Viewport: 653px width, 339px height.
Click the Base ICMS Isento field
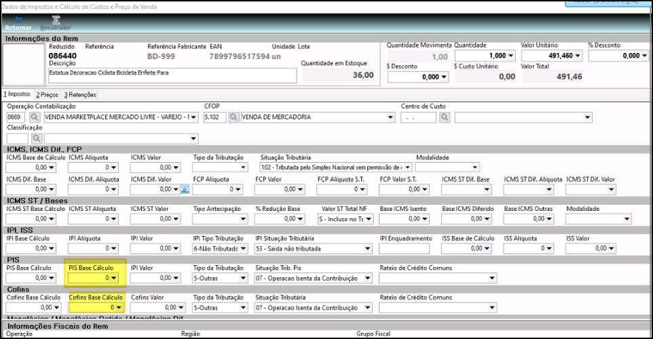[x=405, y=219]
